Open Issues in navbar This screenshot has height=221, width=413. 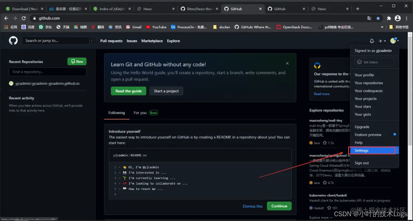[132, 41]
